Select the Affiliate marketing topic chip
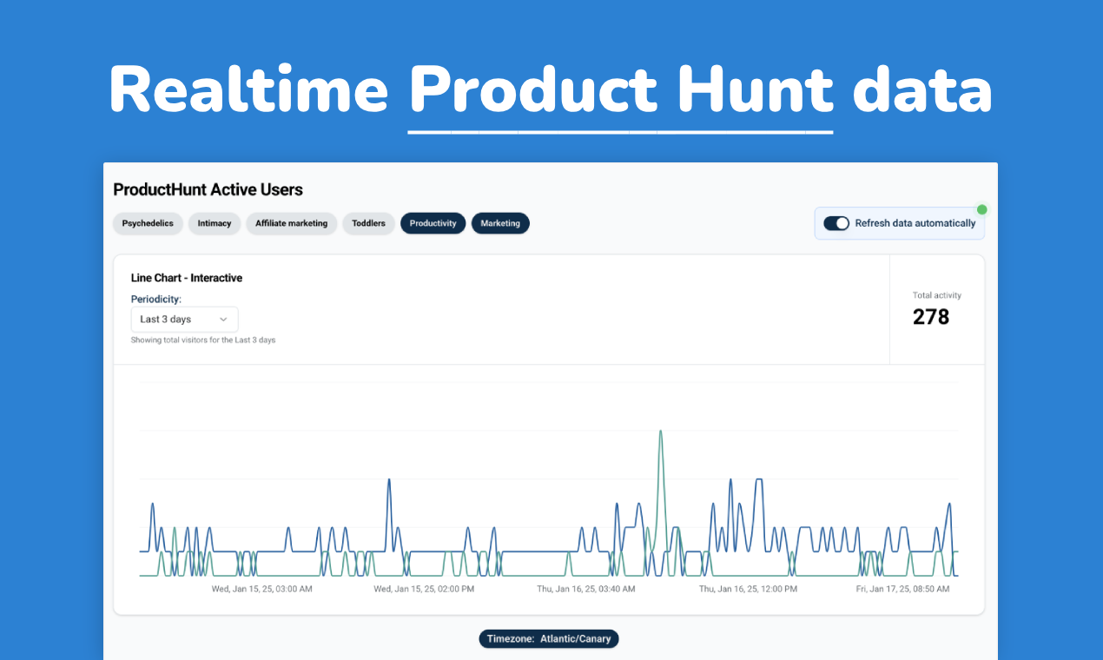1103x660 pixels. [x=292, y=223]
